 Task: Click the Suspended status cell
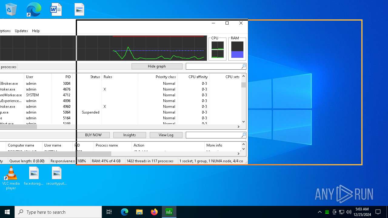point(90,112)
